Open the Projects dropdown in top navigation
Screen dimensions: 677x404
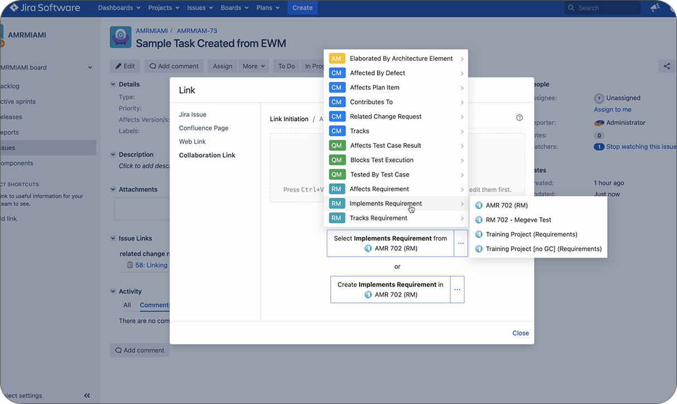click(x=163, y=8)
